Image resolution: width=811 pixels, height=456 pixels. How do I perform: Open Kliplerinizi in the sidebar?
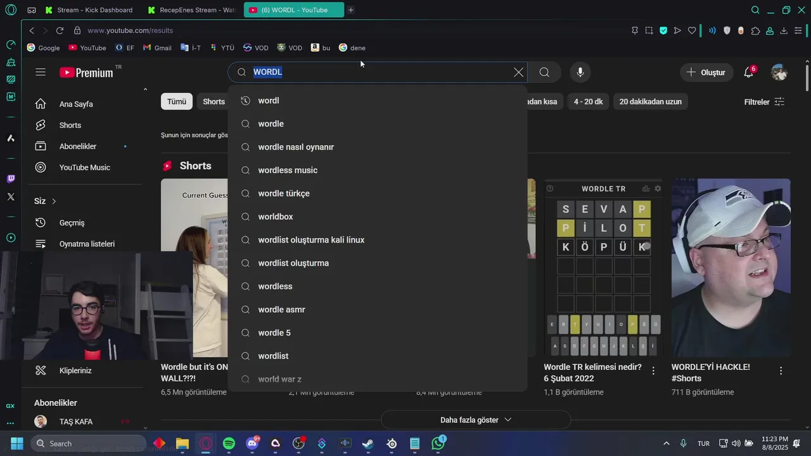(75, 370)
